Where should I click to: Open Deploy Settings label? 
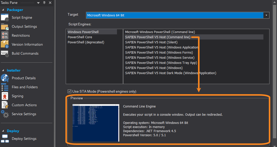tap(24, 139)
